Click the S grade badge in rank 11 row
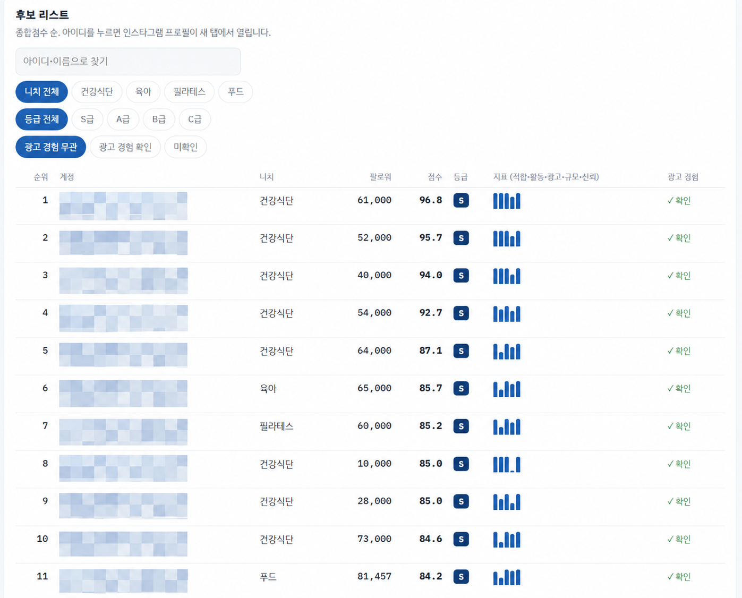The width and height of the screenshot is (742, 598). pyautogui.click(x=461, y=577)
